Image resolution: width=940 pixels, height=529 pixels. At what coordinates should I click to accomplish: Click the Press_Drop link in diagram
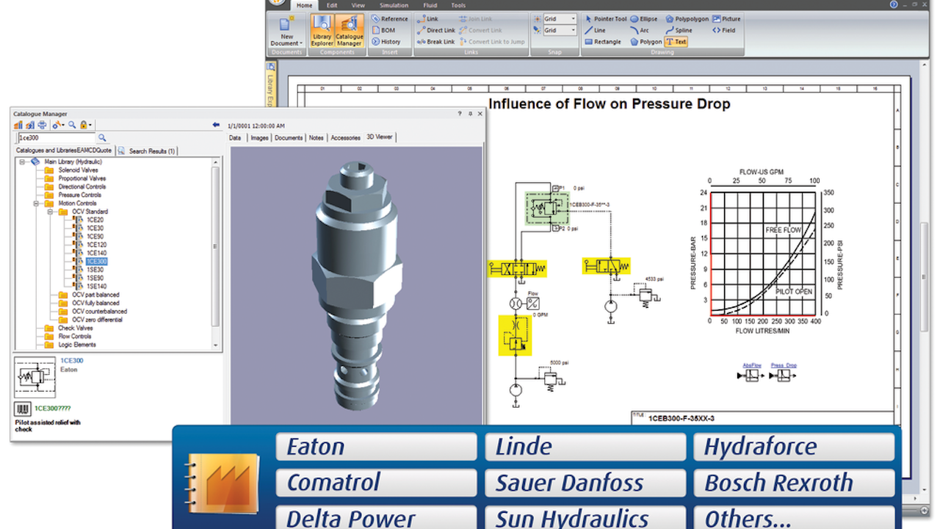click(x=784, y=365)
